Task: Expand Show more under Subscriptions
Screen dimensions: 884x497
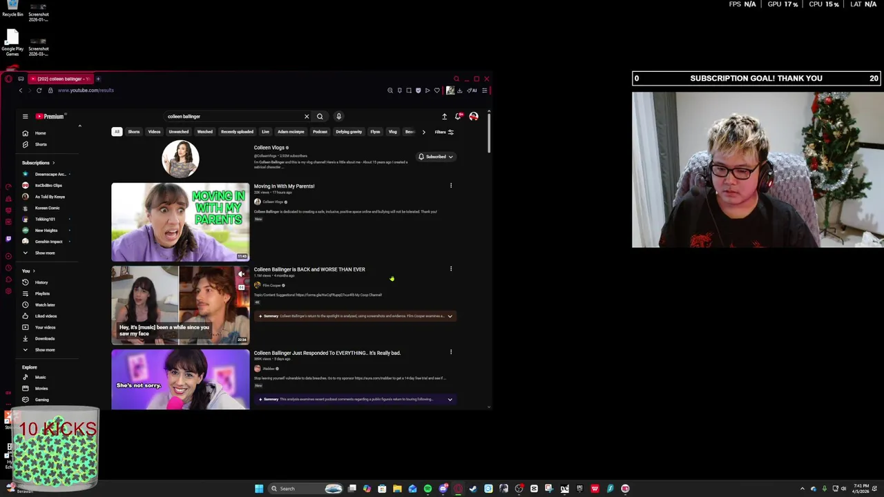Action: [x=44, y=253]
